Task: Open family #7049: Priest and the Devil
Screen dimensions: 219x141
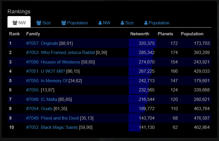Action: click(52, 118)
